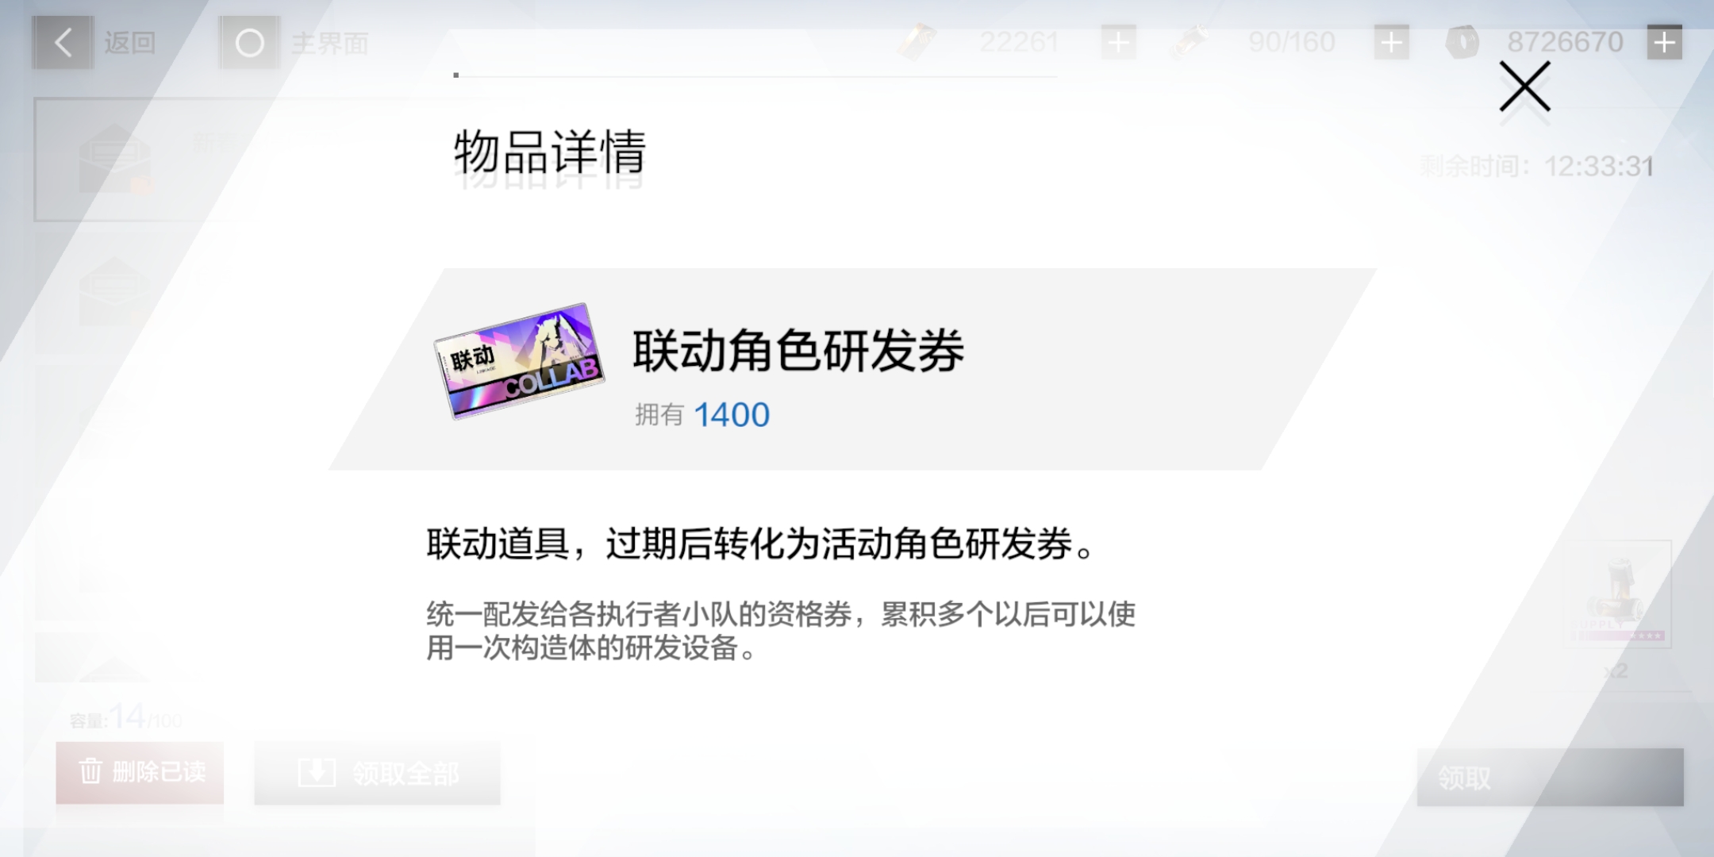Tap the back arrow icon

pyautogui.click(x=63, y=42)
